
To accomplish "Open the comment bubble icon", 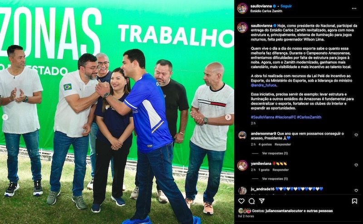I will (x=252, y=201).
